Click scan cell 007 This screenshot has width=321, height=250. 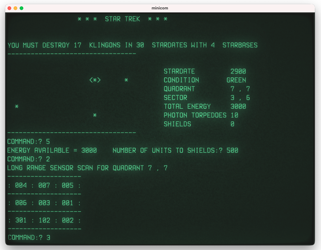click(x=44, y=185)
